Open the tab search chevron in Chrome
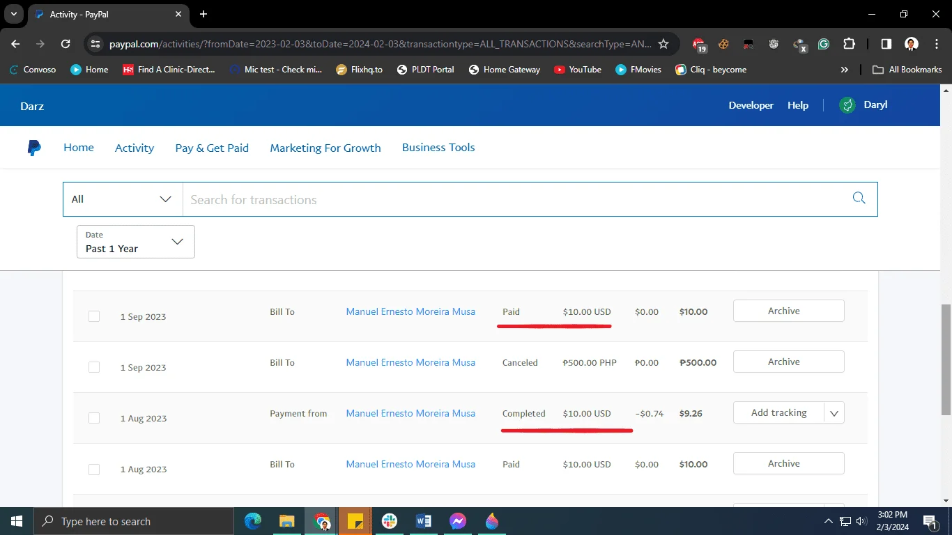The width and height of the screenshot is (952, 535). pyautogui.click(x=13, y=14)
